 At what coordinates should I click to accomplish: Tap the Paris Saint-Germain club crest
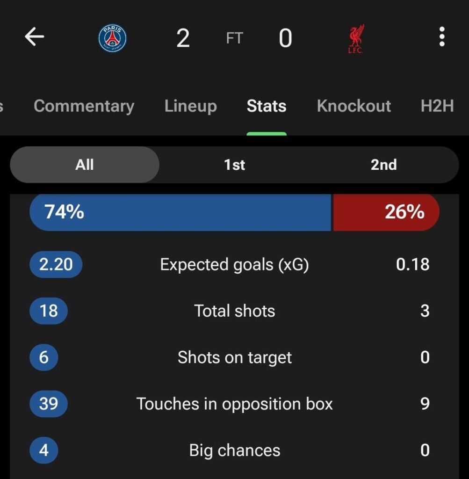tap(112, 37)
